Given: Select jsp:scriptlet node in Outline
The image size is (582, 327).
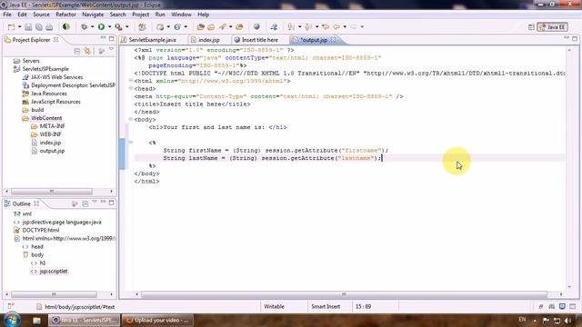Looking at the screenshot, I should point(54,271).
